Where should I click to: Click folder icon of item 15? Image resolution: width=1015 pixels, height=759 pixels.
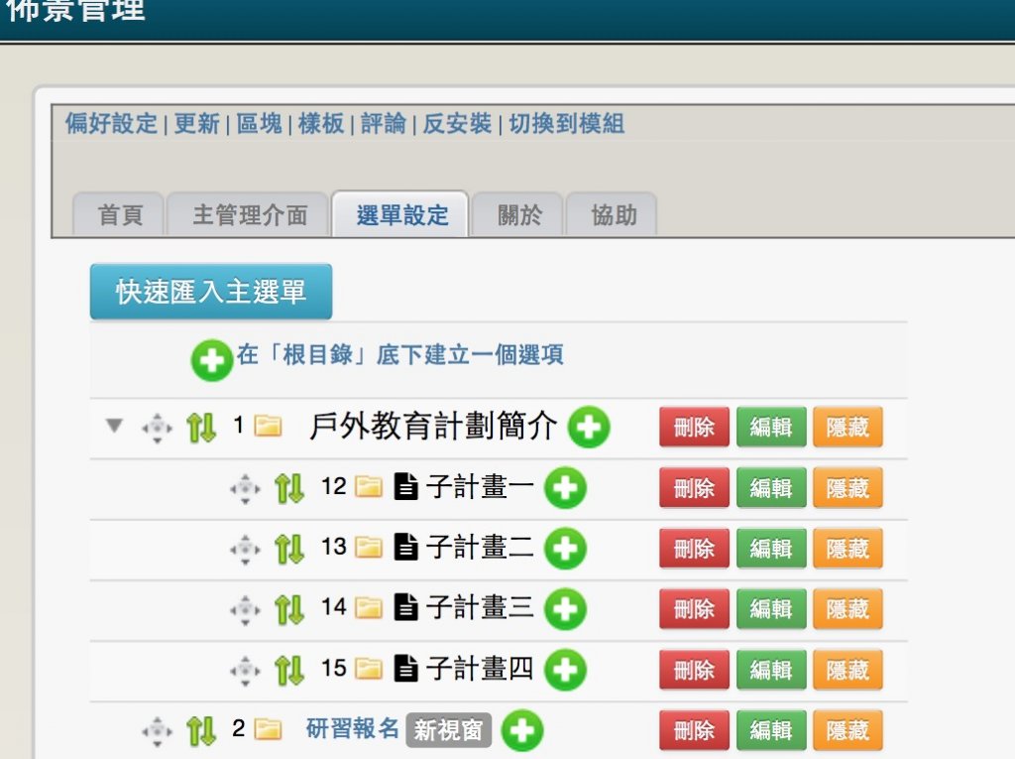pos(369,670)
